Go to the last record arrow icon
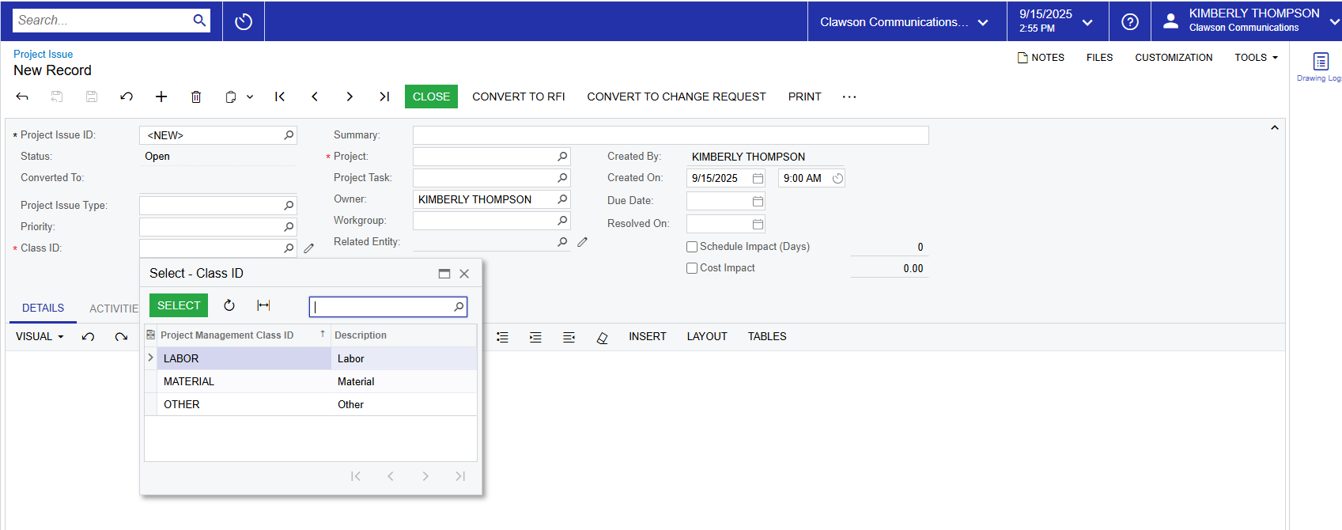Screen dimensions: 1342x530 pos(384,97)
